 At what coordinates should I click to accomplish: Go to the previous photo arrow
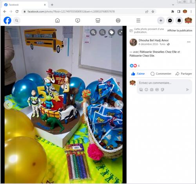pyautogui.click(x=8, y=105)
